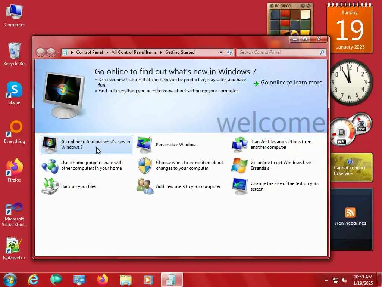Select the Firefox desktop shortcut
This screenshot has height=287, width=382.
15,170
